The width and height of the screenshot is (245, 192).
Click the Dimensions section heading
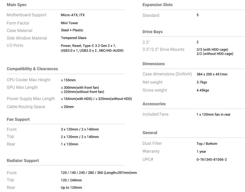click(x=154, y=64)
